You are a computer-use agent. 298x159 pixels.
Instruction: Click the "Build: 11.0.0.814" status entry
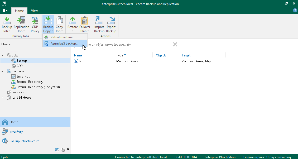[185, 157]
